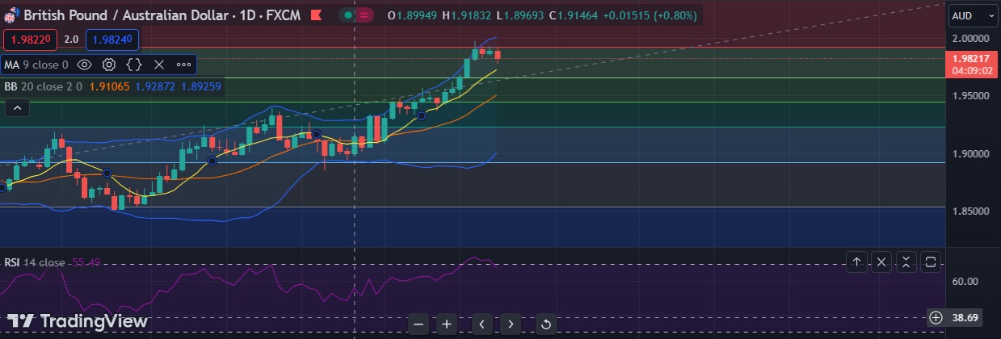Click plus icon beside 38.69 label
This screenshot has height=339, width=1001.
click(x=936, y=317)
